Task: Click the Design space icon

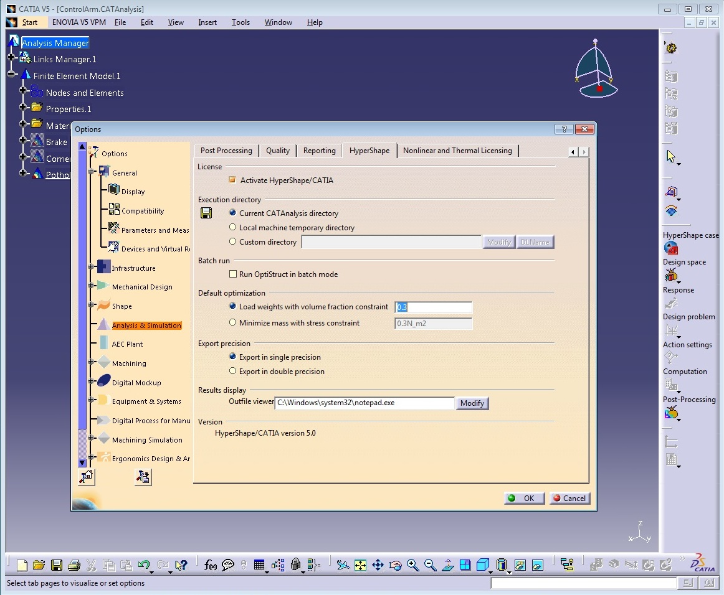Action: pos(671,276)
